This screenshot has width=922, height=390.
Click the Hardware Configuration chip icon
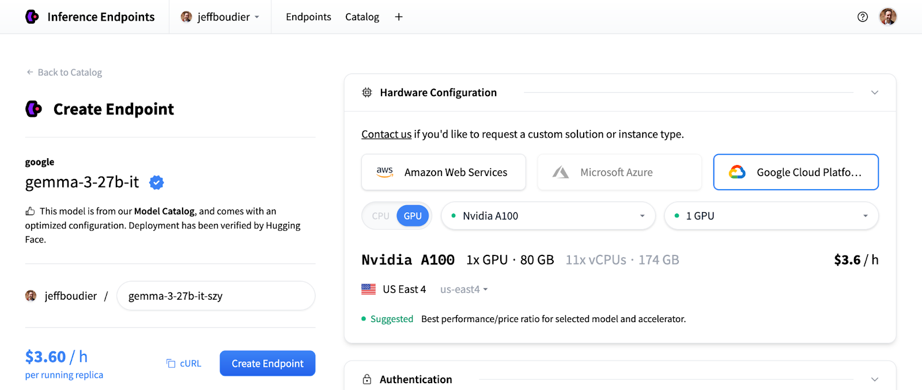coord(367,93)
